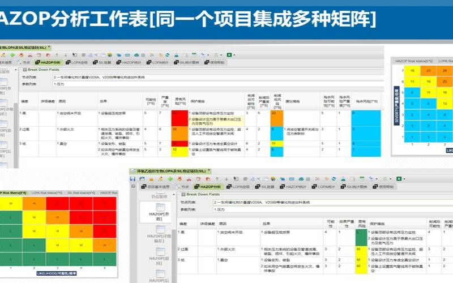Image resolution: width=453 pixels, height=283 pixels.
Task: Open the SIL统计图表 tab in the upper window
Action: (x=187, y=62)
